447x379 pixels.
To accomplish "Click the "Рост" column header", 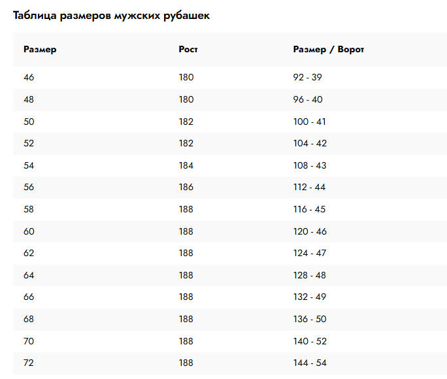I will [x=188, y=50].
